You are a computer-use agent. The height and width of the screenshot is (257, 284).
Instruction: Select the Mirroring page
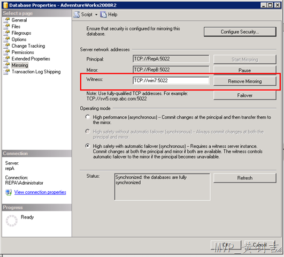point(20,65)
